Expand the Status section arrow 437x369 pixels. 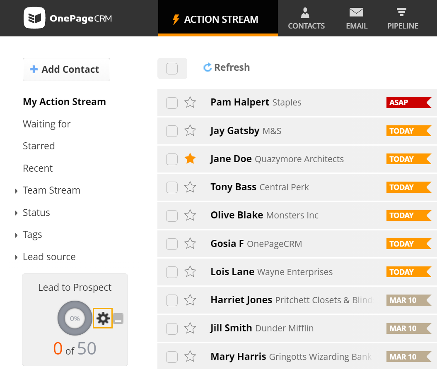[16, 213]
